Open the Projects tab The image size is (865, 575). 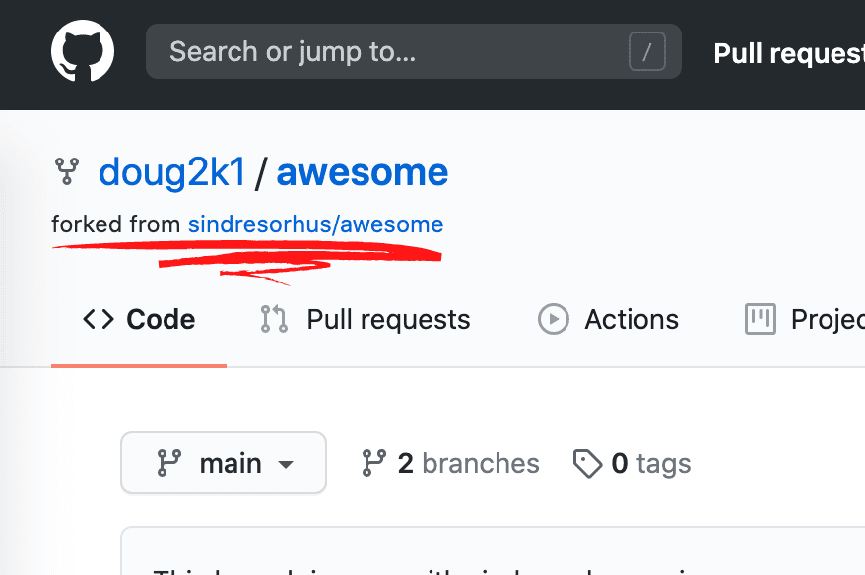(x=826, y=319)
